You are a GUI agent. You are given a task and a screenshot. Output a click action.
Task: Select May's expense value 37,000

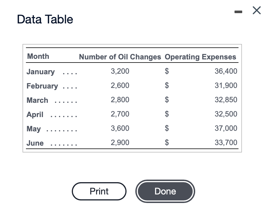click(226, 128)
